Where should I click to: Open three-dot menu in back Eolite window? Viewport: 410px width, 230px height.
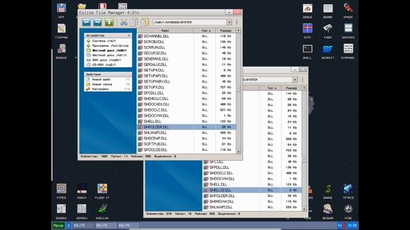[x=302, y=80]
